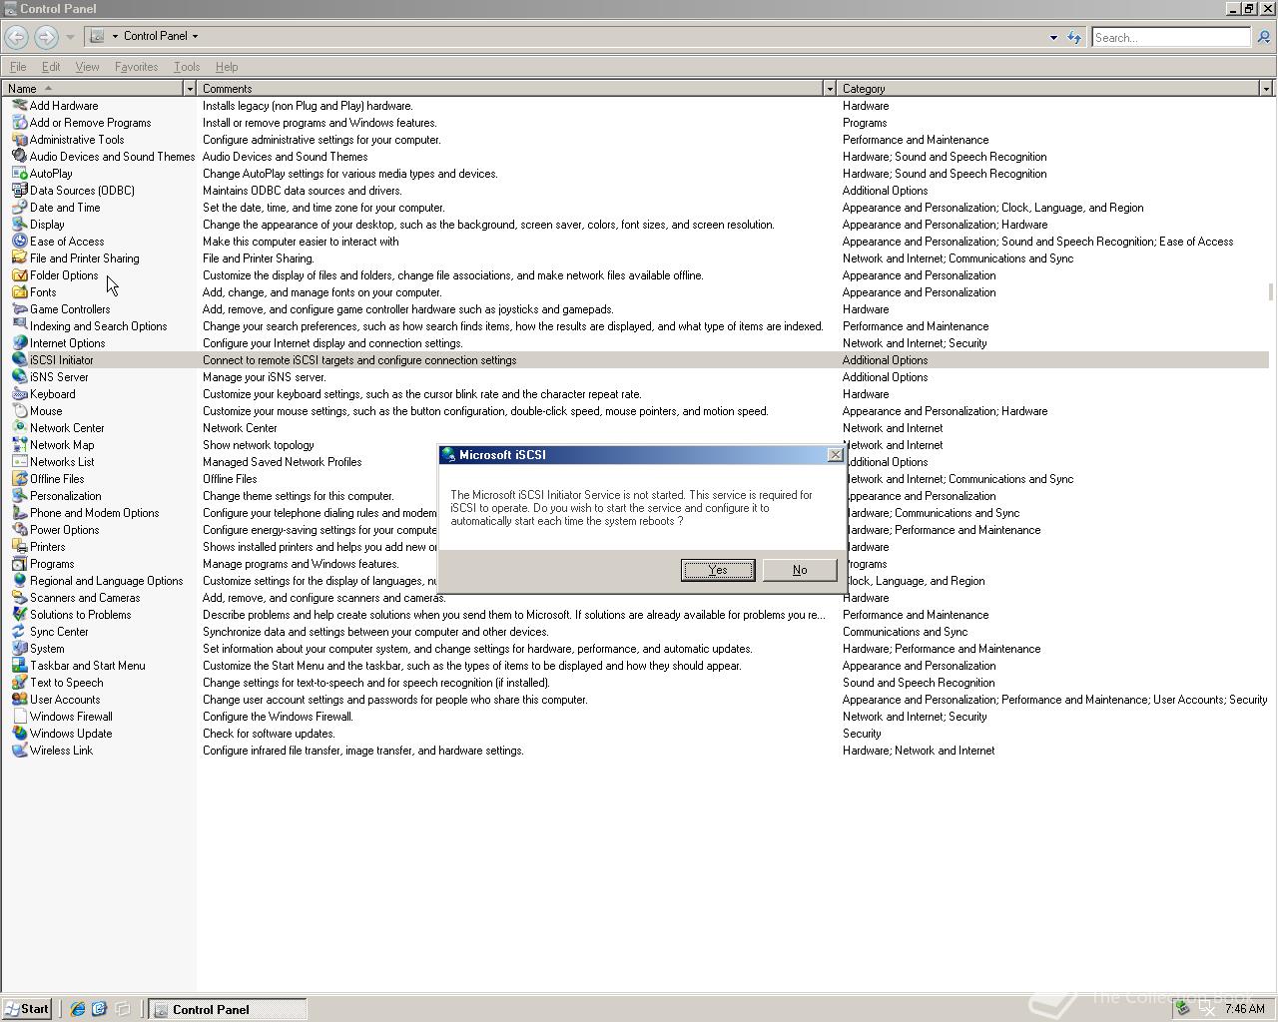Open the Name column filter dropdown
This screenshot has width=1278, height=1022.
(x=189, y=89)
